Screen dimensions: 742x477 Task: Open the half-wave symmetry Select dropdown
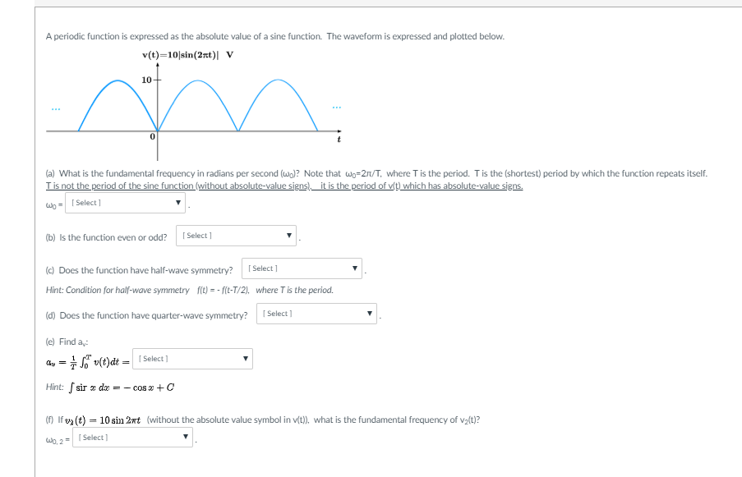pyautogui.click(x=300, y=268)
